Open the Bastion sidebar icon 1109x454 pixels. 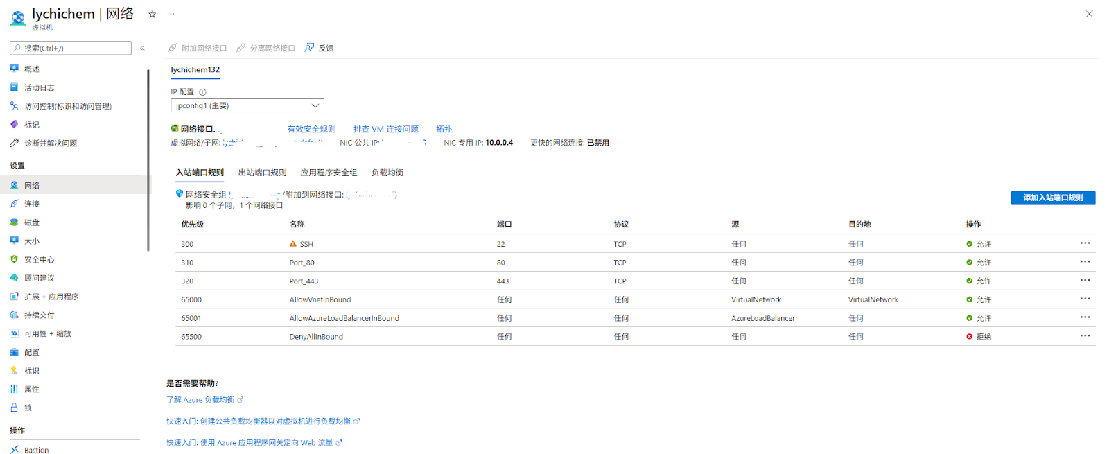[14, 450]
